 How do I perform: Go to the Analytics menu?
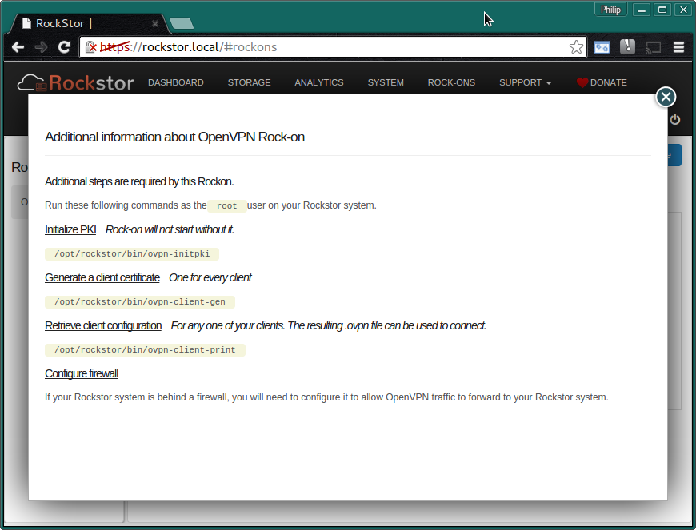pyautogui.click(x=319, y=82)
